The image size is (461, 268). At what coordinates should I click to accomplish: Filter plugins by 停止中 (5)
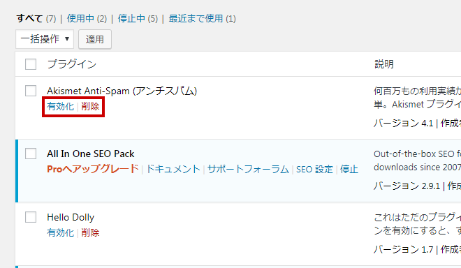tap(138, 19)
